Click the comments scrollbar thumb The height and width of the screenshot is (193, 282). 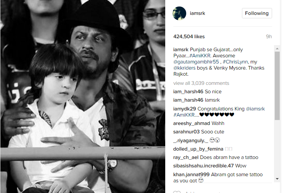click(277, 86)
